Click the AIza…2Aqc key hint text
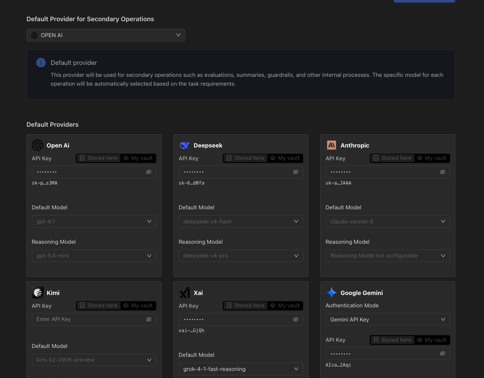The image size is (484, 378). (338, 365)
